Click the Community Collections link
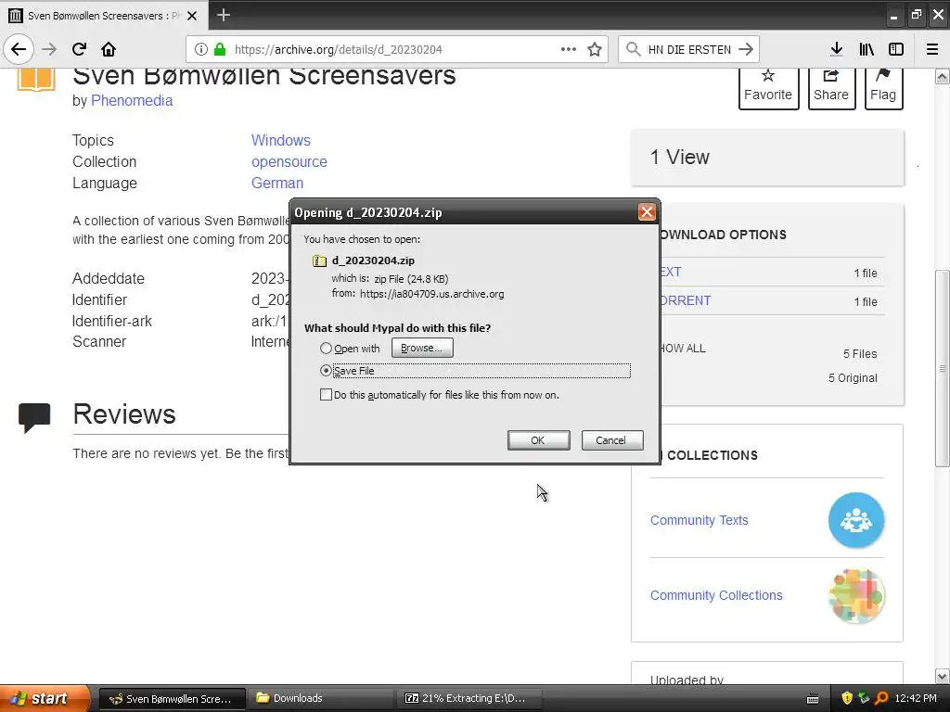Image resolution: width=950 pixels, height=712 pixels. pyautogui.click(x=716, y=595)
